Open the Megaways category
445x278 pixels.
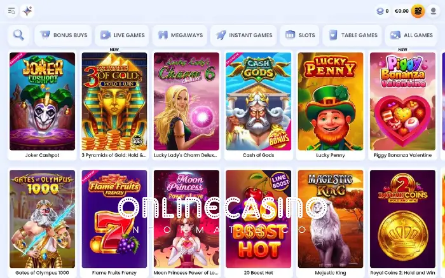point(180,35)
